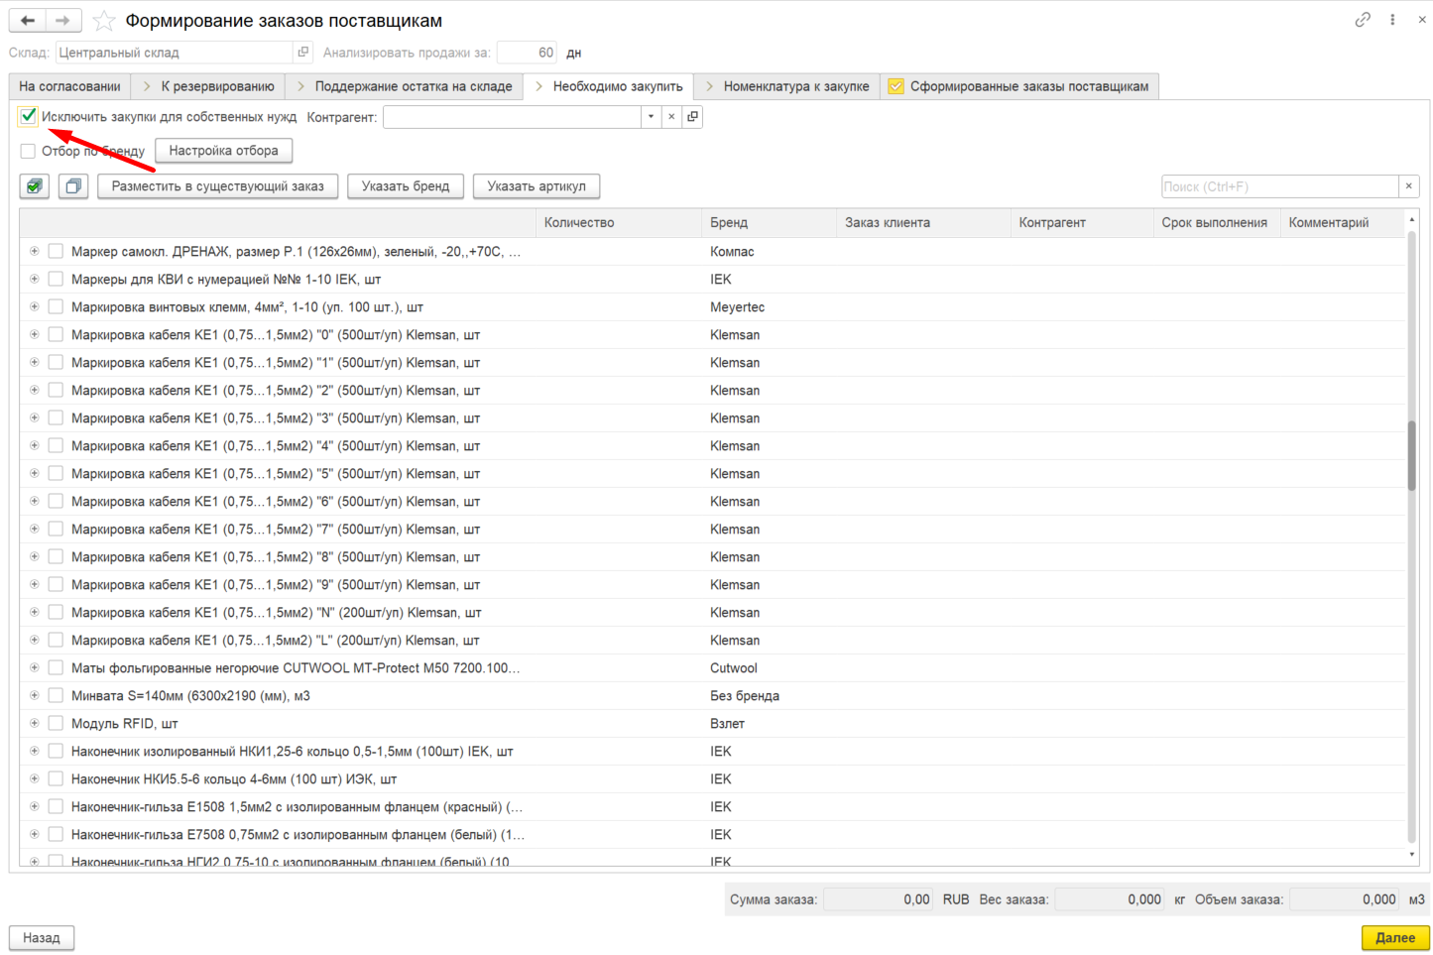Click Разместить в существующий заказ button
The height and width of the screenshot is (955, 1433).
click(218, 186)
